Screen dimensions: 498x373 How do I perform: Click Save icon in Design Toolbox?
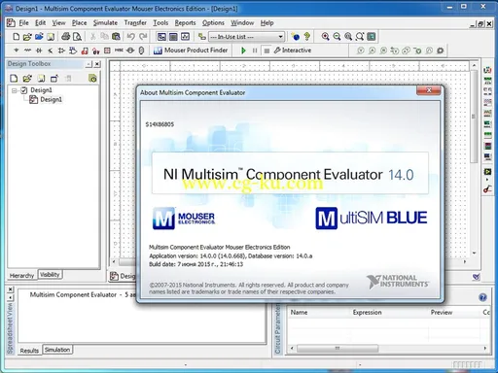pos(41,78)
